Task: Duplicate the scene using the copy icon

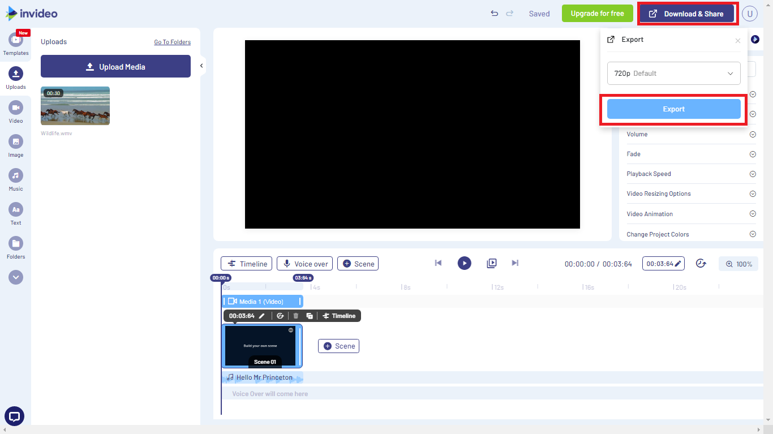Action: click(309, 316)
